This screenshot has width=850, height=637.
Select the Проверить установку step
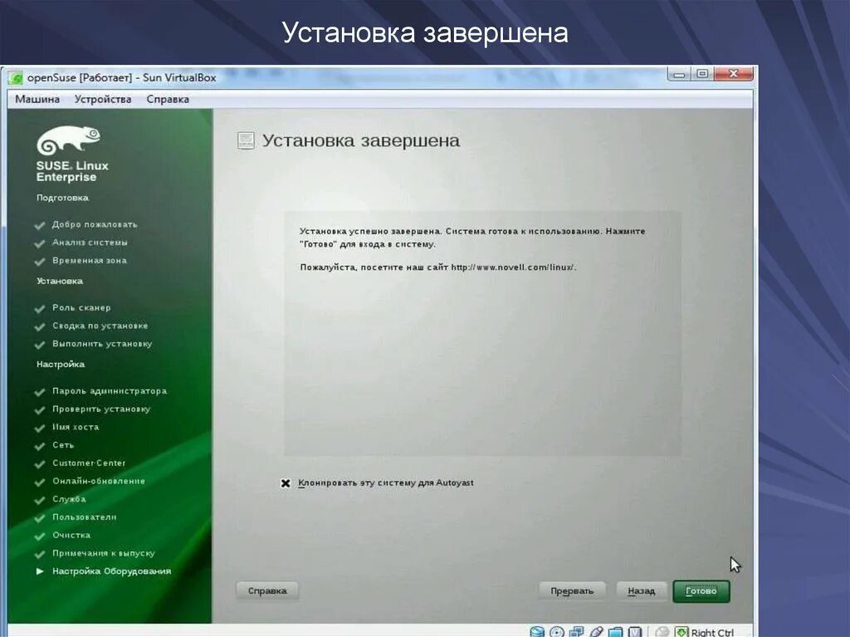101,409
